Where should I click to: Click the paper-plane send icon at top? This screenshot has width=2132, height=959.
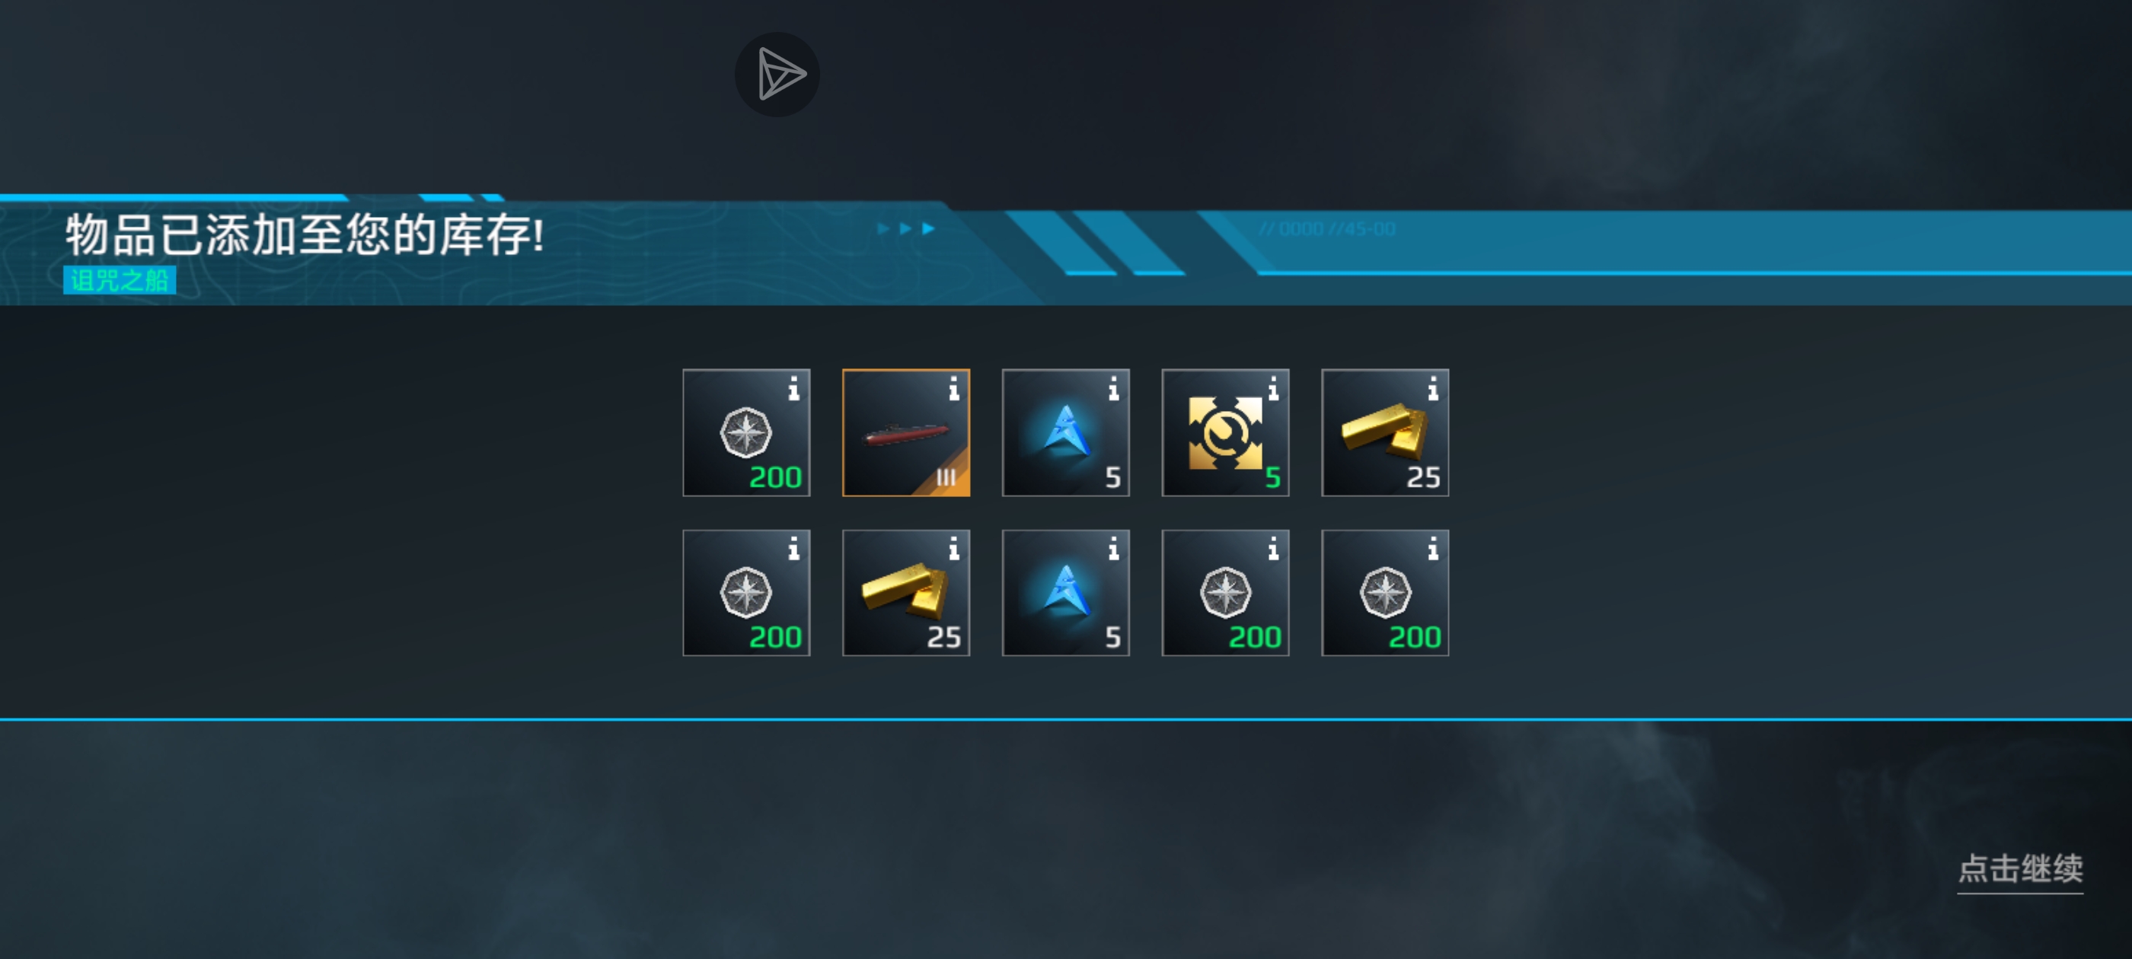[777, 75]
